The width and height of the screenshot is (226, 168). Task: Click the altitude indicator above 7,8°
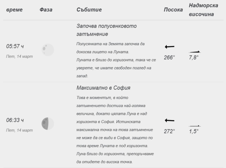pos(195,52)
